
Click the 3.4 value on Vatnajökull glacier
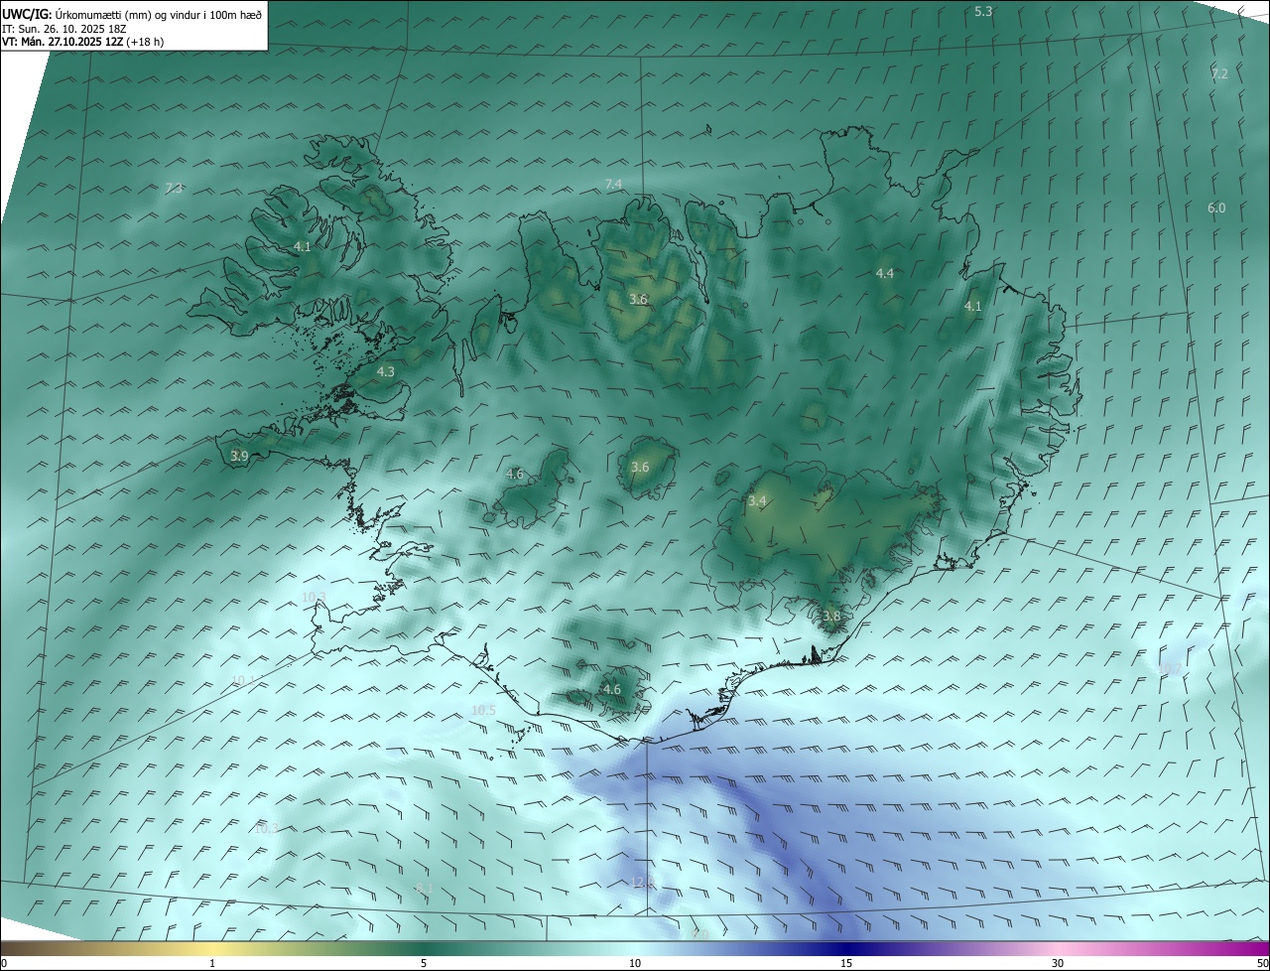pyautogui.click(x=757, y=502)
